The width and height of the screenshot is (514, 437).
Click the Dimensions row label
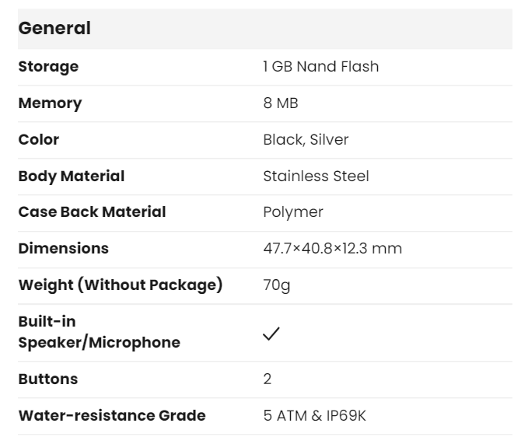tap(64, 249)
